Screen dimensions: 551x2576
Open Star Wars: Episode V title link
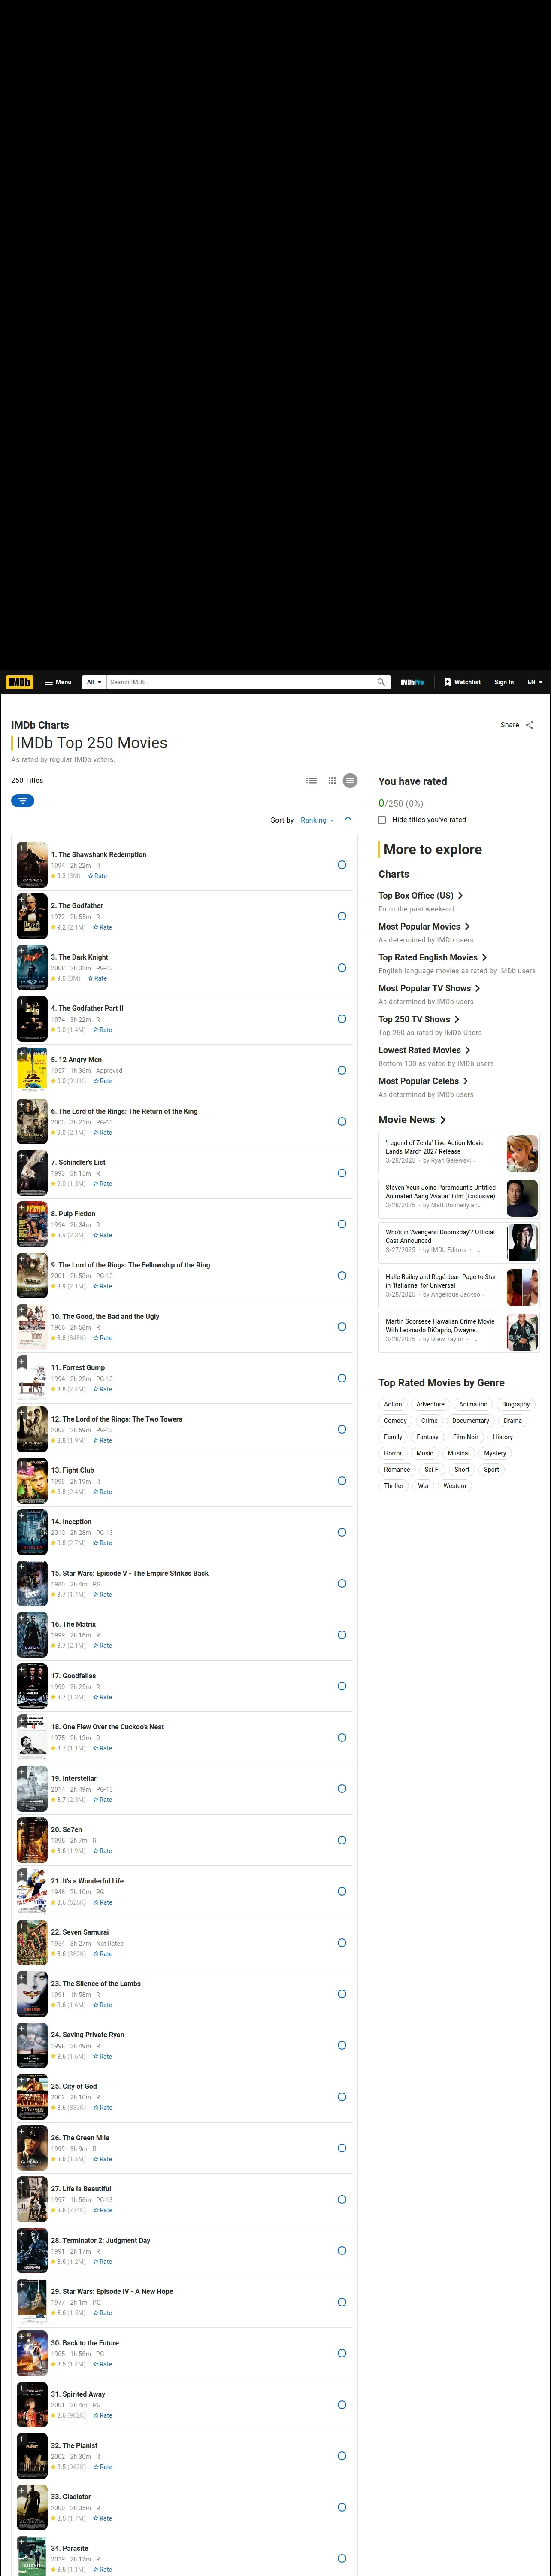click(130, 1573)
